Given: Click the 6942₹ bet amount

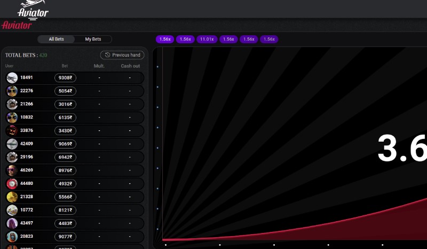Looking at the screenshot, I should click(65, 157).
